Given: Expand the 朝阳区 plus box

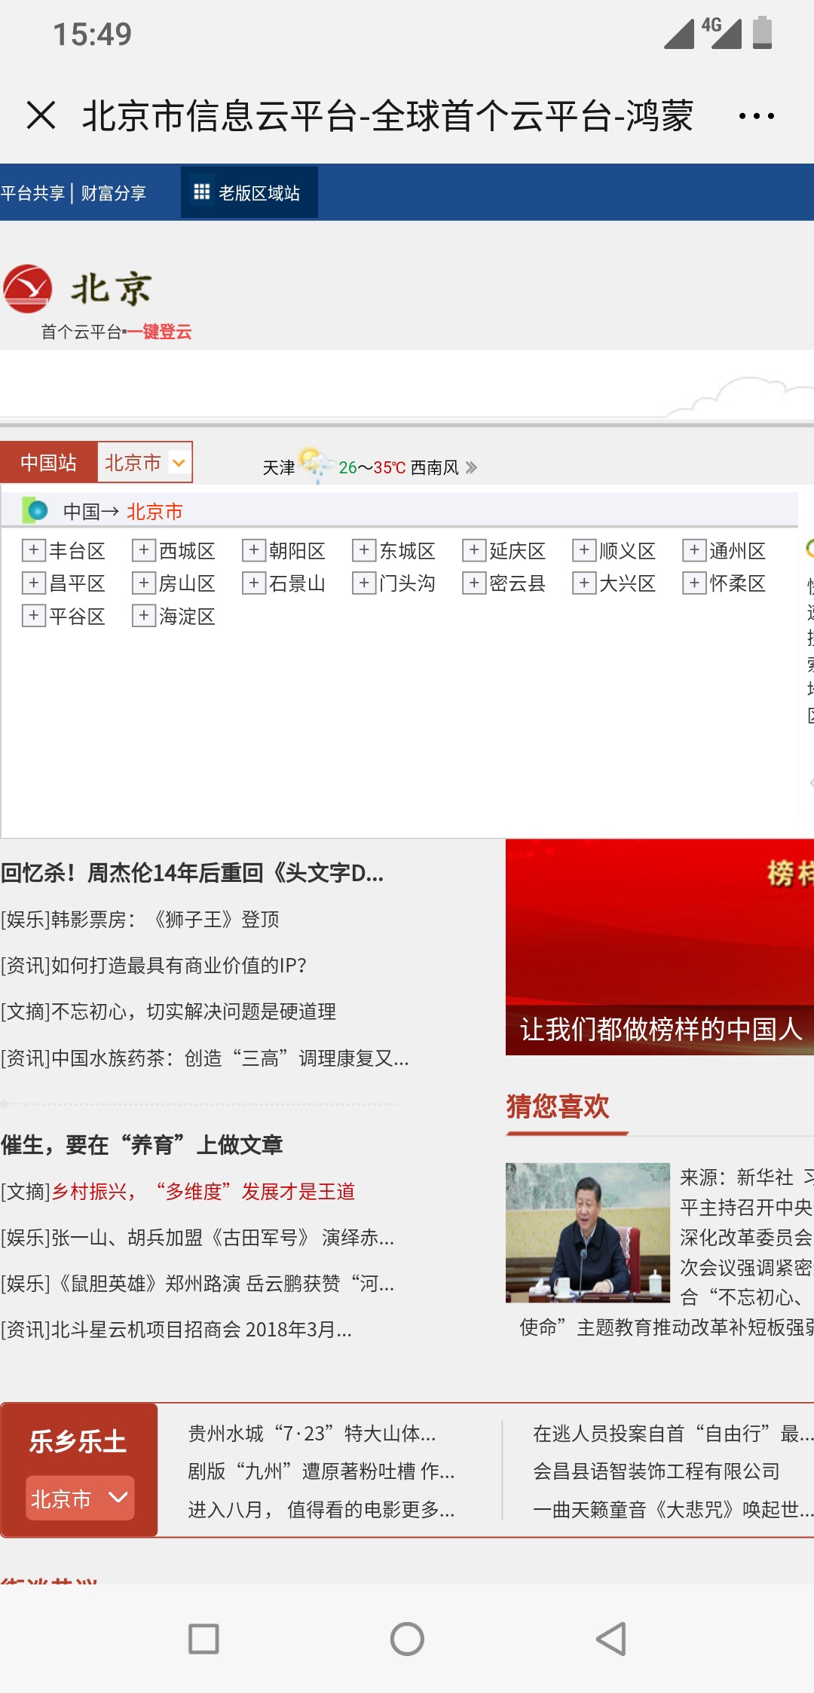Looking at the screenshot, I should (253, 550).
